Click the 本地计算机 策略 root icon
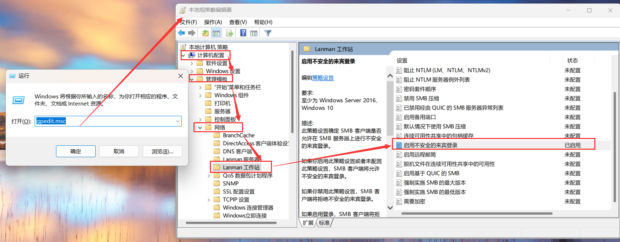The image size is (620, 242). click(183, 47)
